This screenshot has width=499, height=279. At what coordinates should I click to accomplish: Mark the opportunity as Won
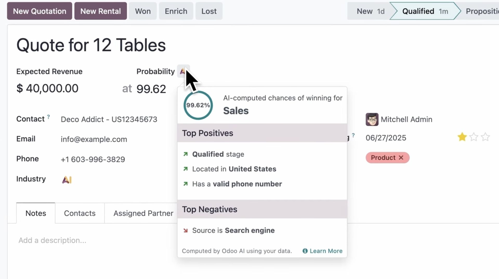pos(143,11)
